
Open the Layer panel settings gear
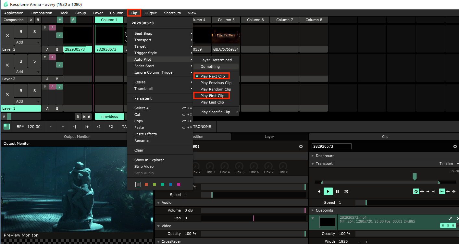(301, 147)
